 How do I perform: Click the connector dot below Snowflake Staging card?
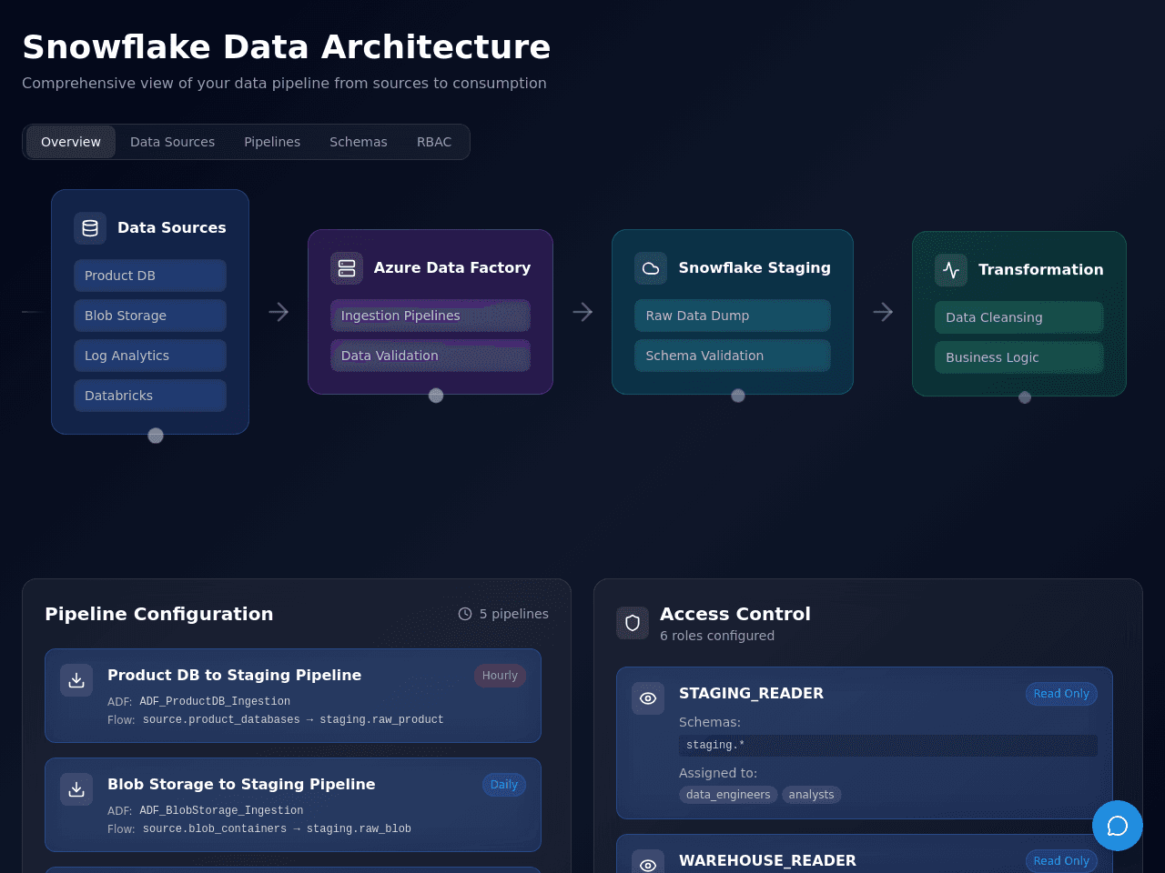click(x=738, y=396)
